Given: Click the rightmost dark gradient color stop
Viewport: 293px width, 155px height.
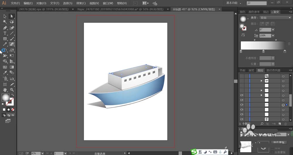Looking at the screenshot, I should tap(285, 51).
